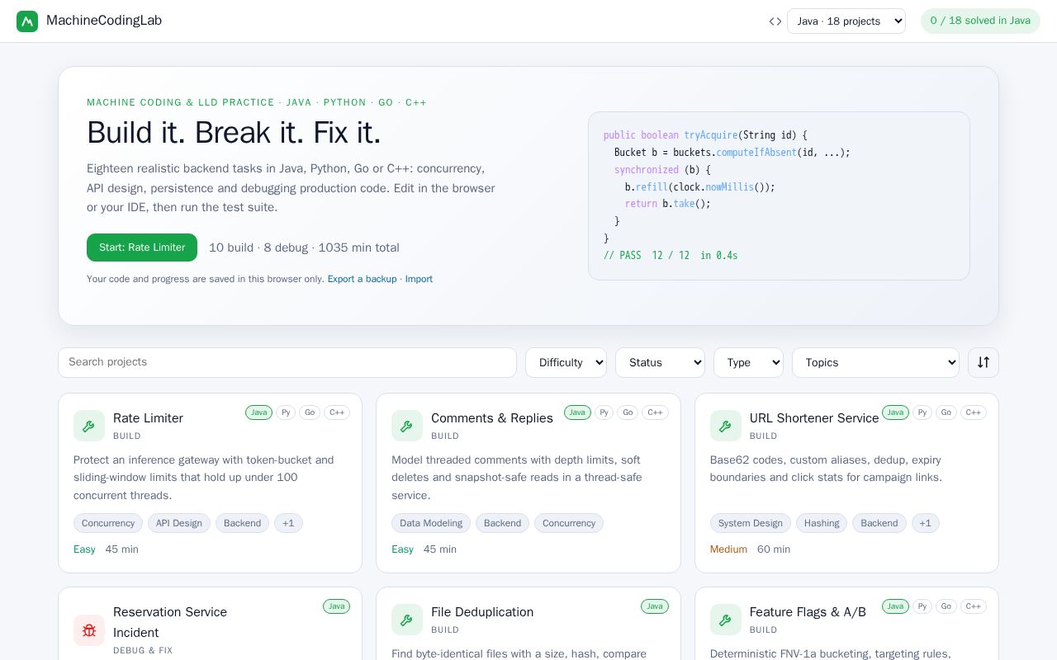This screenshot has height=660, width=1057.
Task: Click the wrench icon on URL Shortener Service card
Action: [x=726, y=426]
